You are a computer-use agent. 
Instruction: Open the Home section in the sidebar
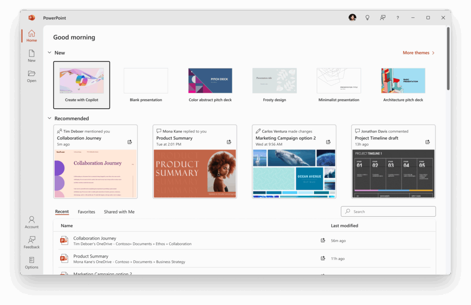(x=32, y=36)
